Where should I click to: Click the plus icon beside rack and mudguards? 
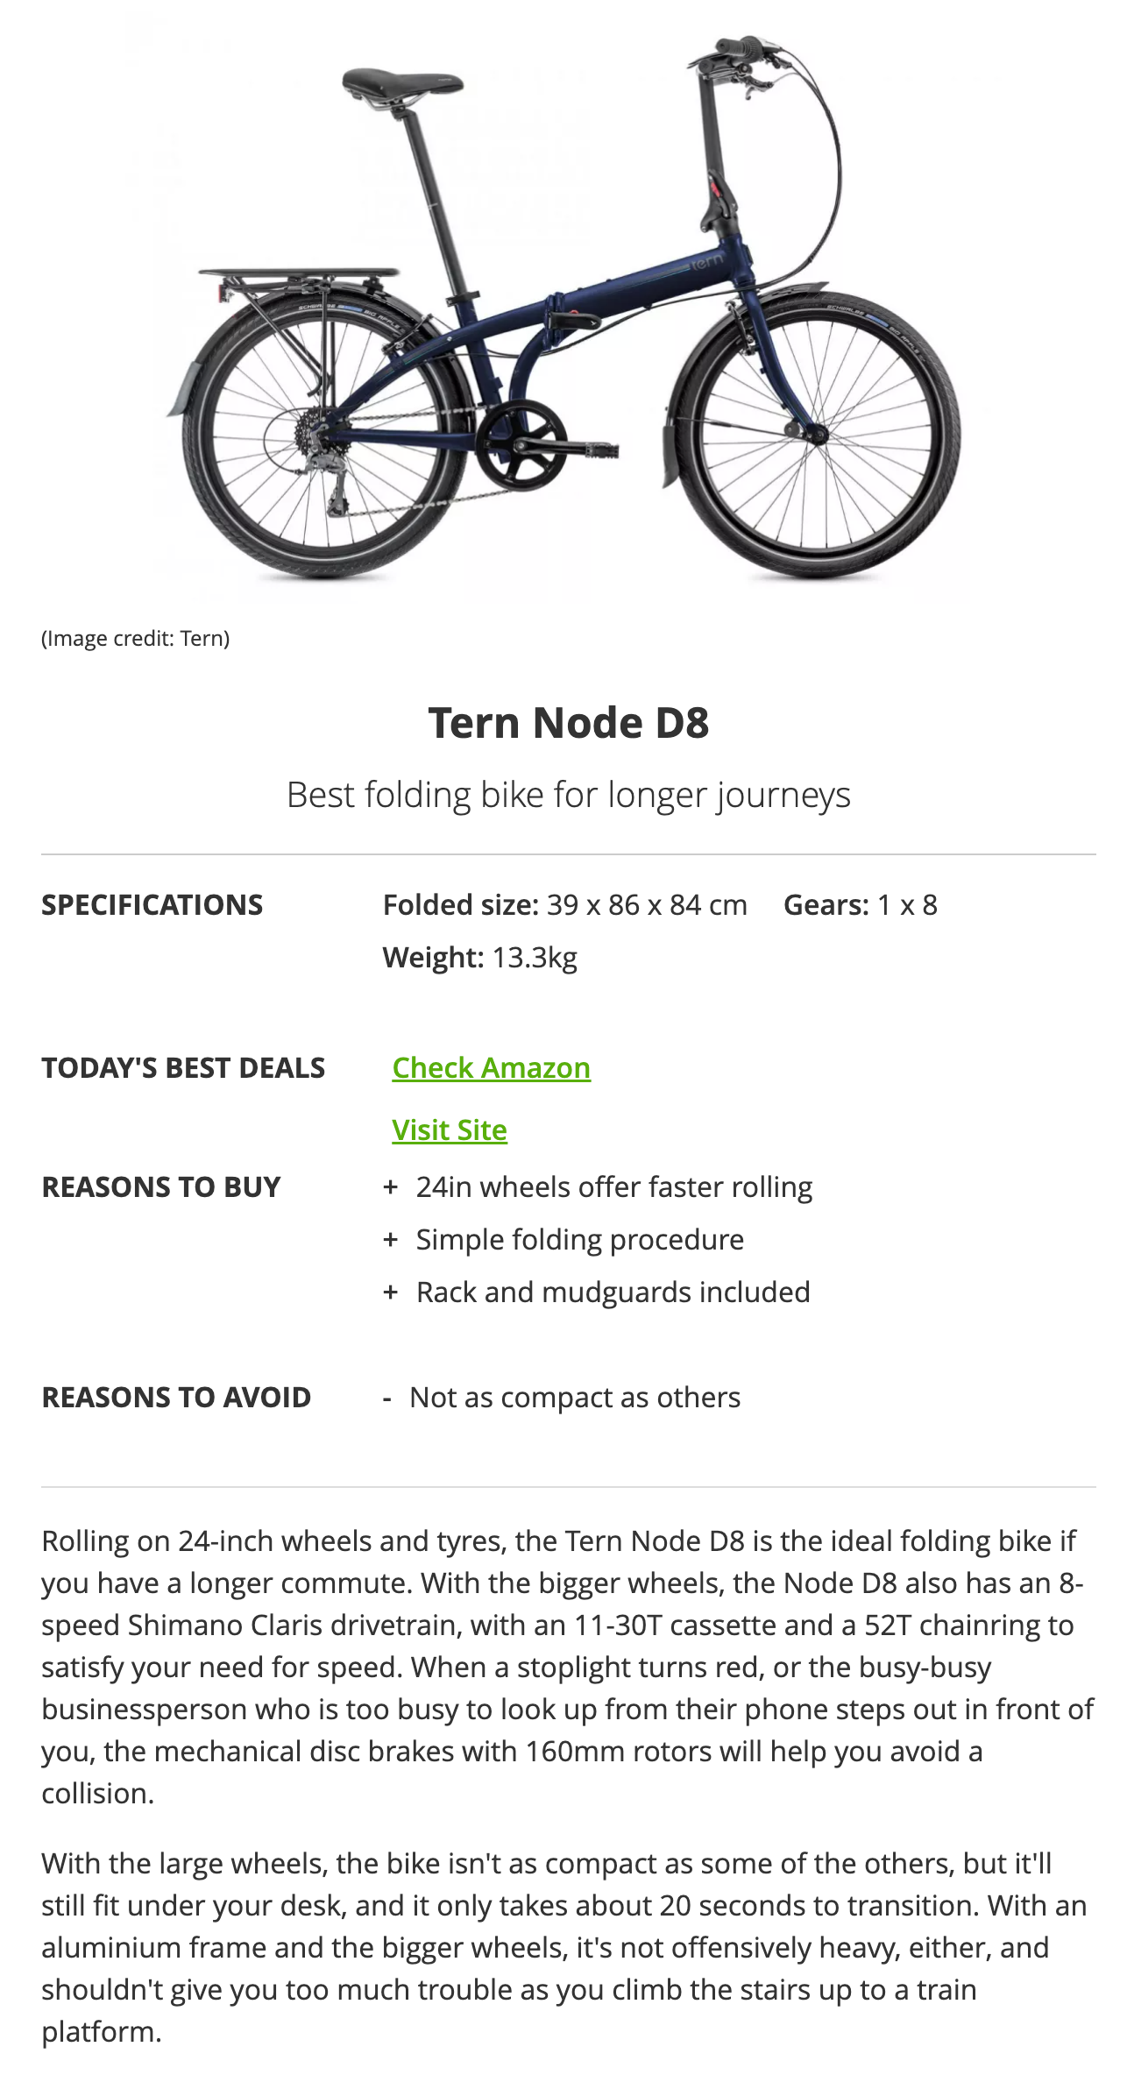click(392, 1292)
